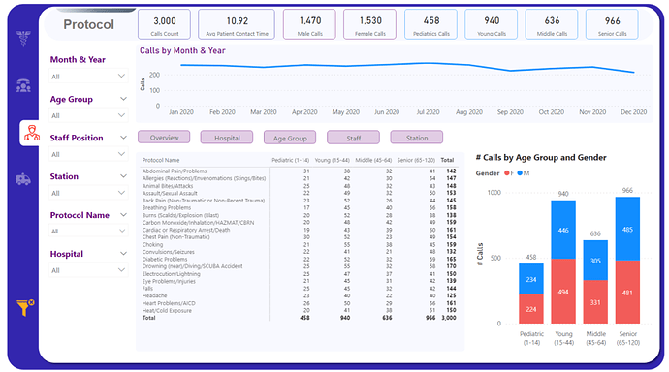Open the ambulance page icon
Image resolution: width=669 pixels, height=372 pixels.
23,179
